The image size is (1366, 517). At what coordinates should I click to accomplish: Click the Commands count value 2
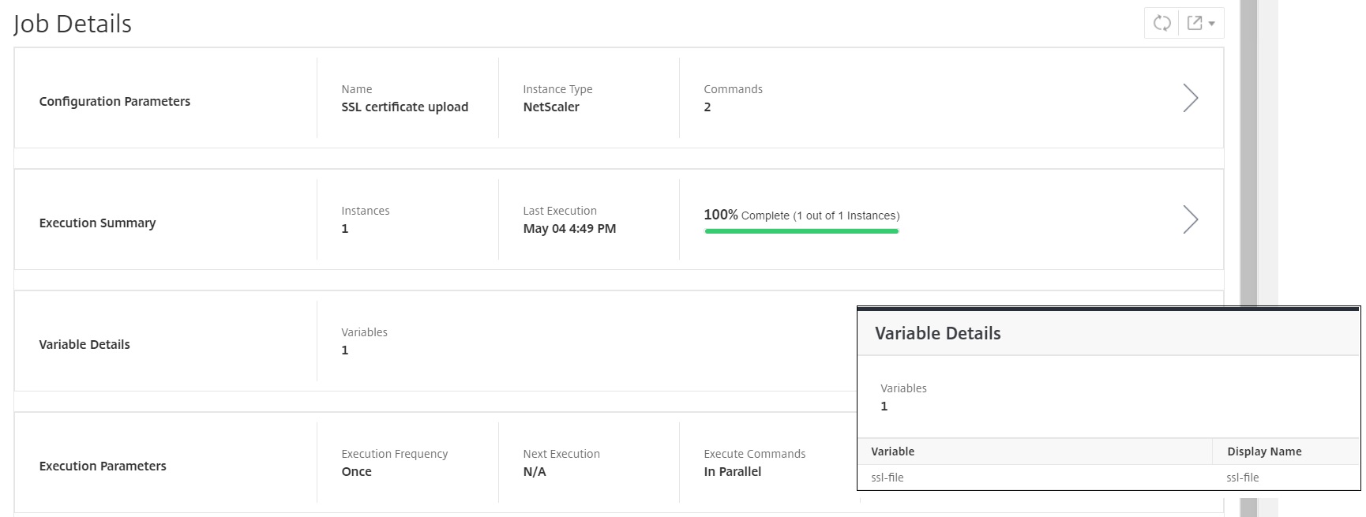click(x=707, y=107)
